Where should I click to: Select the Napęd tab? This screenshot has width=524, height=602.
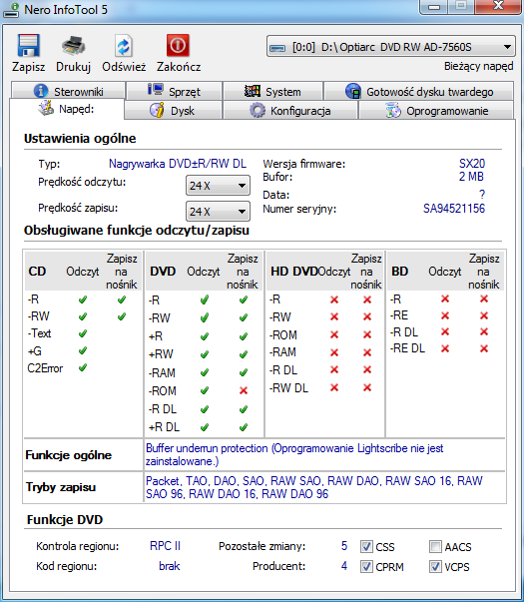click(x=67, y=109)
